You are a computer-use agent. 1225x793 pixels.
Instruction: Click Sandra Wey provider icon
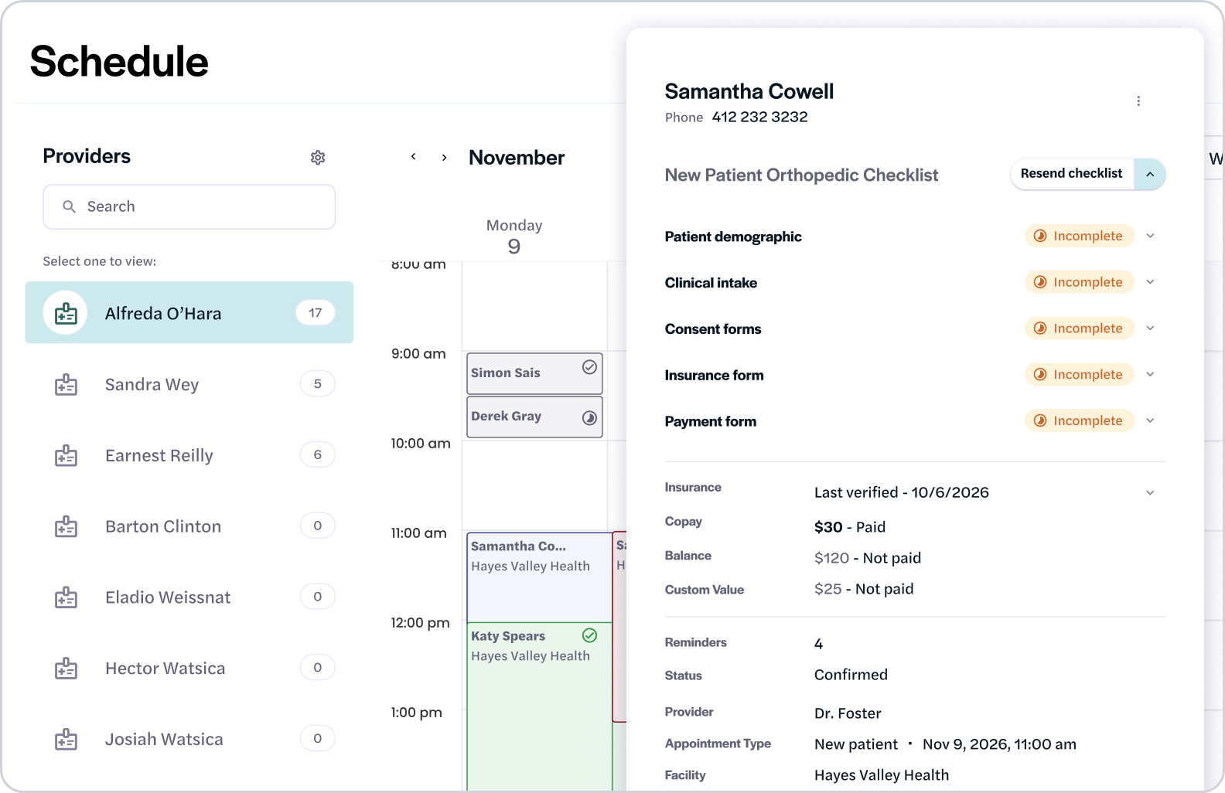pyautogui.click(x=66, y=384)
